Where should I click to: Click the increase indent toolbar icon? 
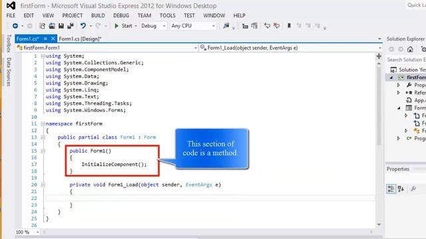[254, 26]
